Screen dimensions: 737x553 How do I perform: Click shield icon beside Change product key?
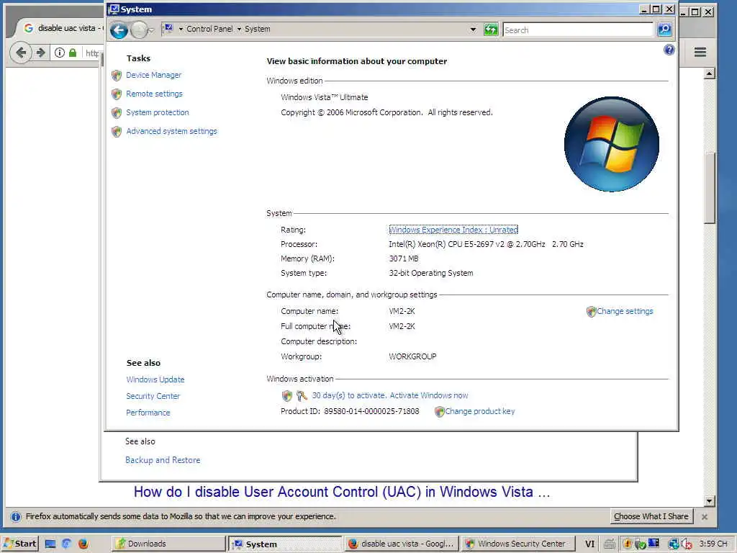point(439,412)
